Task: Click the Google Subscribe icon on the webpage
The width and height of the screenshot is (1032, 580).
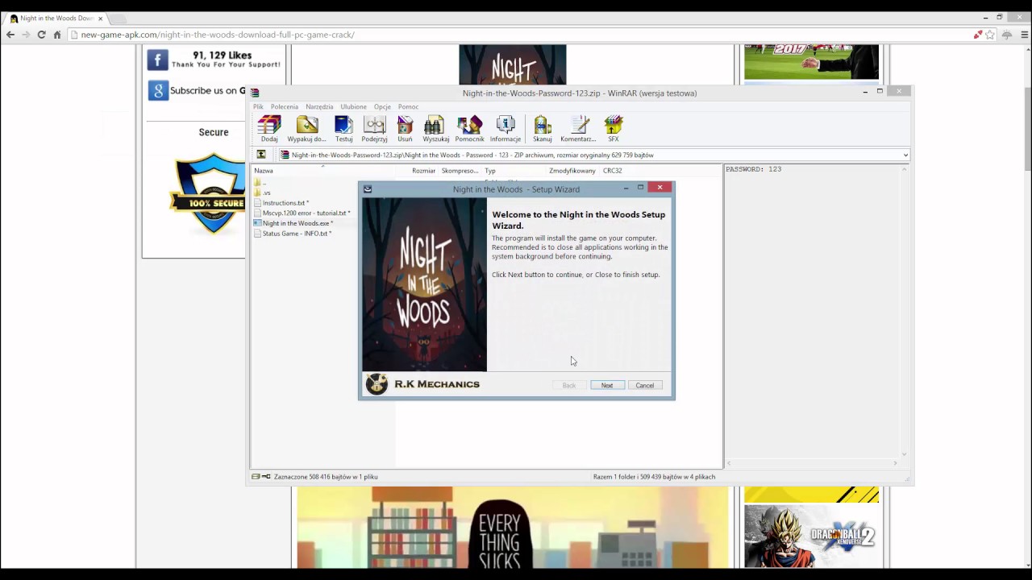Action: click(x=157, y=91)
